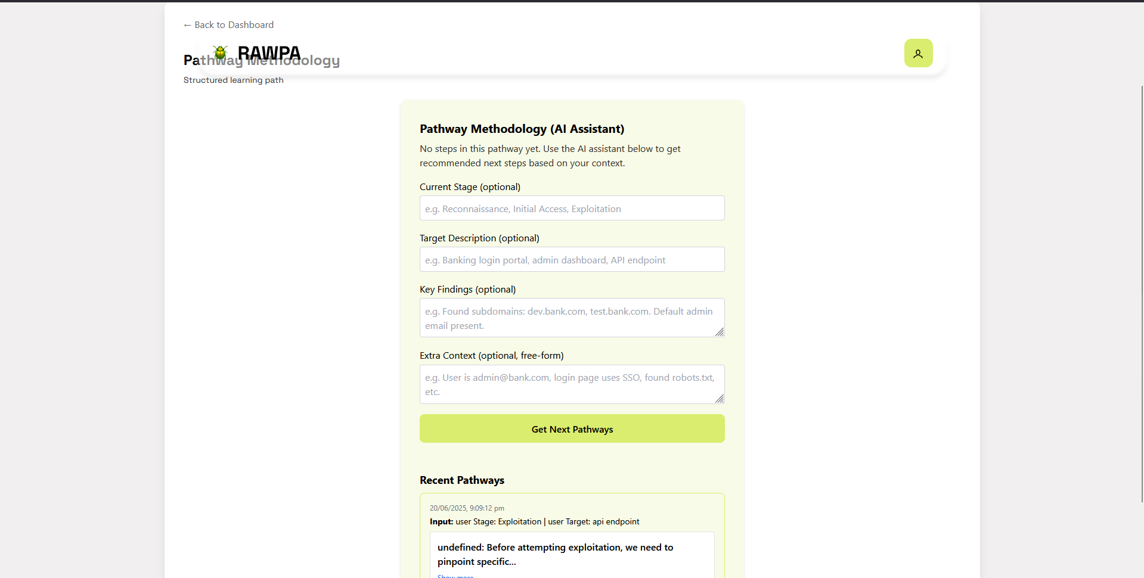The image size is (1144, 578).
Task: Focus the Current Stage input field
Action: pos(572,209)
